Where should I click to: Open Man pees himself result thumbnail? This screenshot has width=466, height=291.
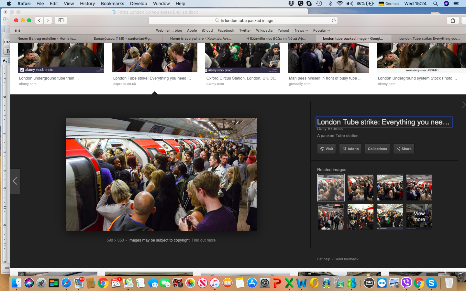pyautogui.click(x=328, y=58)
